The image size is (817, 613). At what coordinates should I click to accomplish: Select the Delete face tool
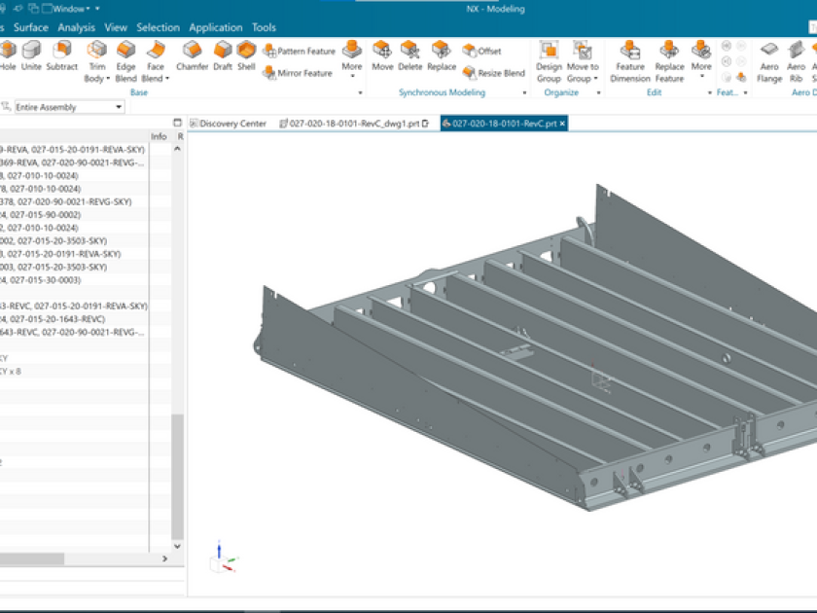coord(410,55)
